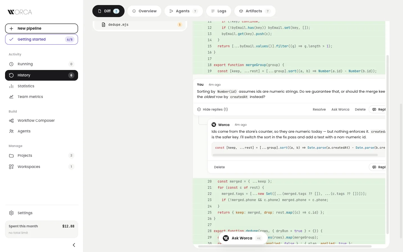The height and width of the screenshot is (252, 403).
Task: Switch to the Overview tab
Action: pos(144,11)
